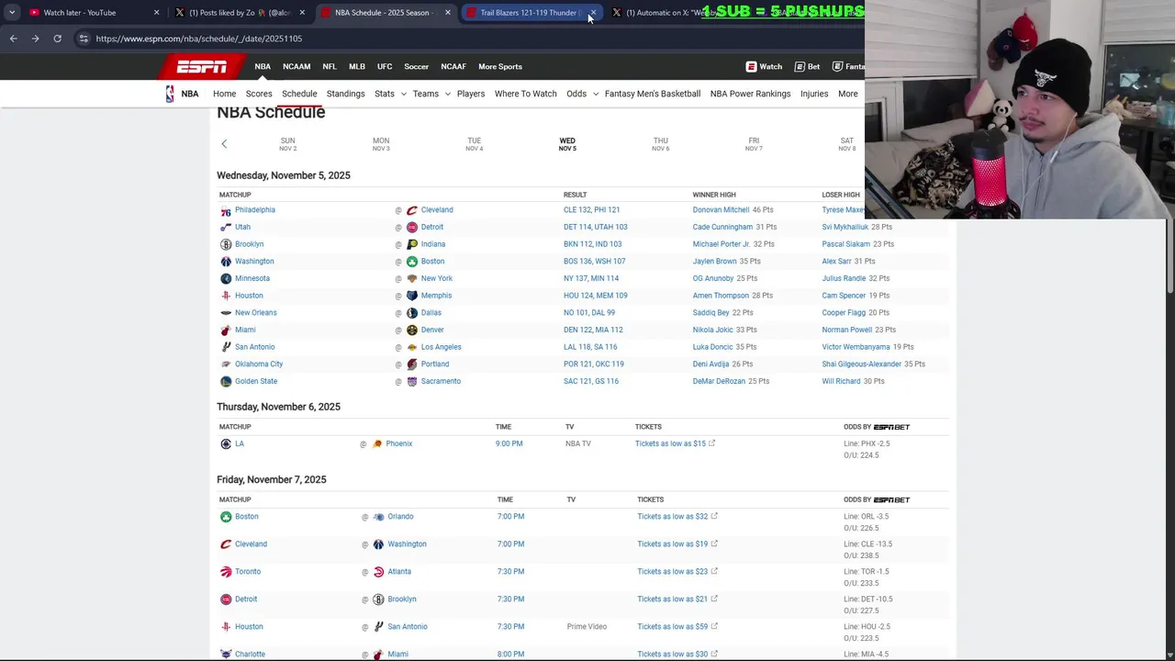Select Saturday Nov 8 in the date strip

[846, 144]
